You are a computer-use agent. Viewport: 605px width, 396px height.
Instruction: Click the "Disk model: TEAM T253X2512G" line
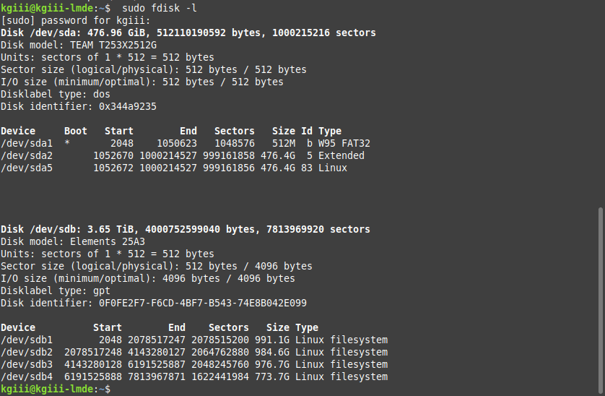coord(78,46)
